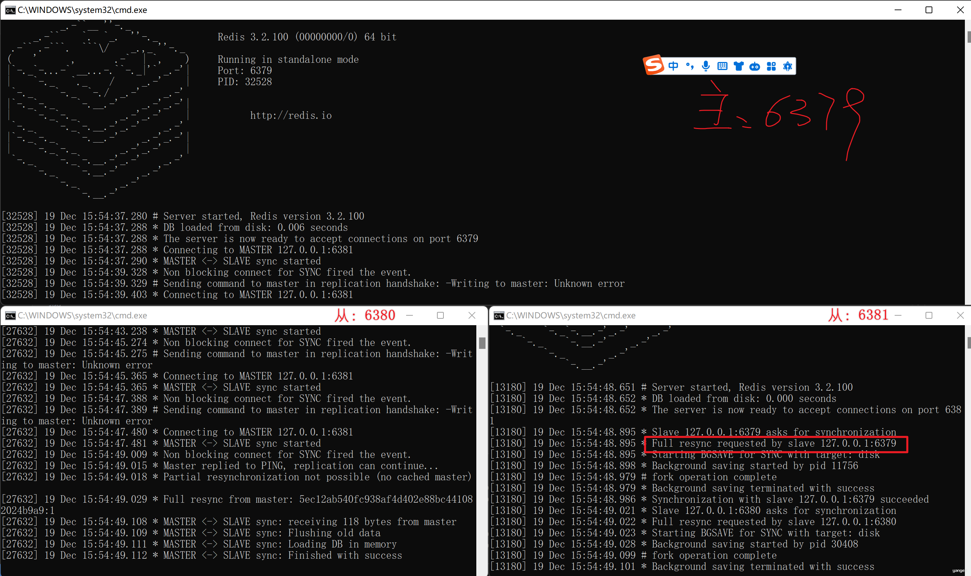This screenshot has height=576, width=971.
Task: Click 'MASTER <-> SLAVE sync: Finished with success' line
Action: click(x=202, y=555)
